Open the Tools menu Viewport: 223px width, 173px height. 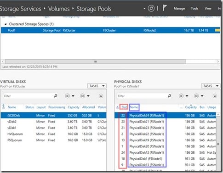[x=194, y=9]
